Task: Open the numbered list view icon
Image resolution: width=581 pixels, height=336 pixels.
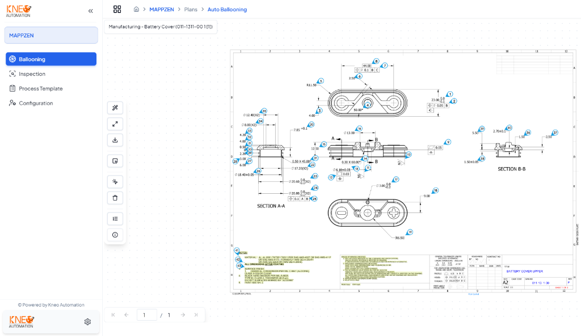Action: (115, 219)
